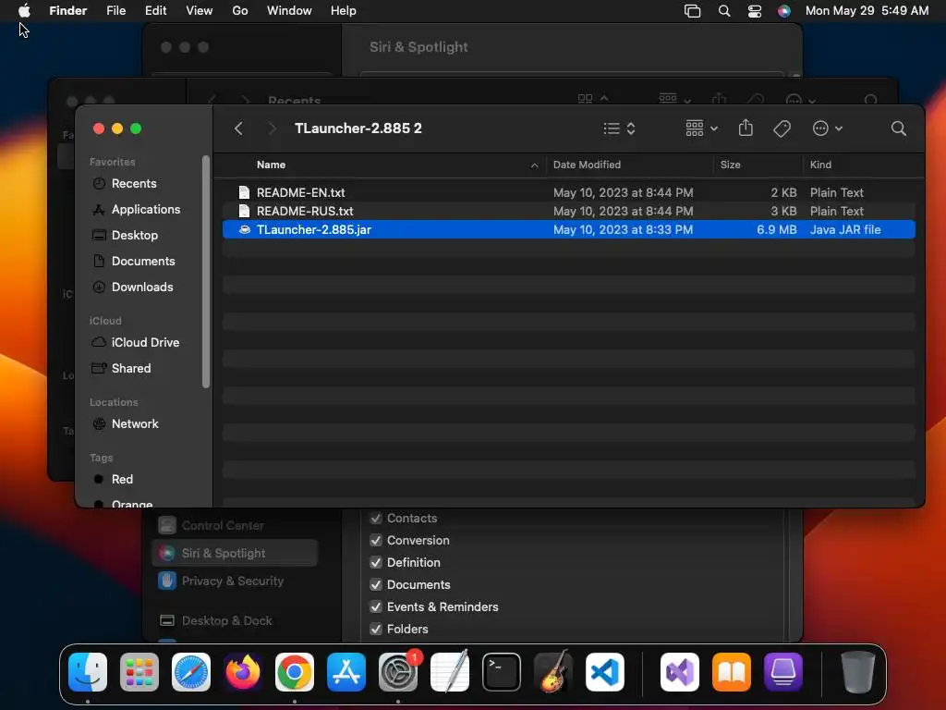Open the App Store from the Dock
This screenshot has height=710, width=946.
[346, 672]
